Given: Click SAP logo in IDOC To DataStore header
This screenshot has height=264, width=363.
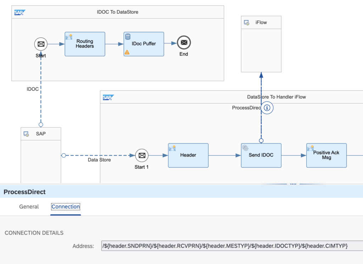Looking at the screenshot, I should 20,12.
